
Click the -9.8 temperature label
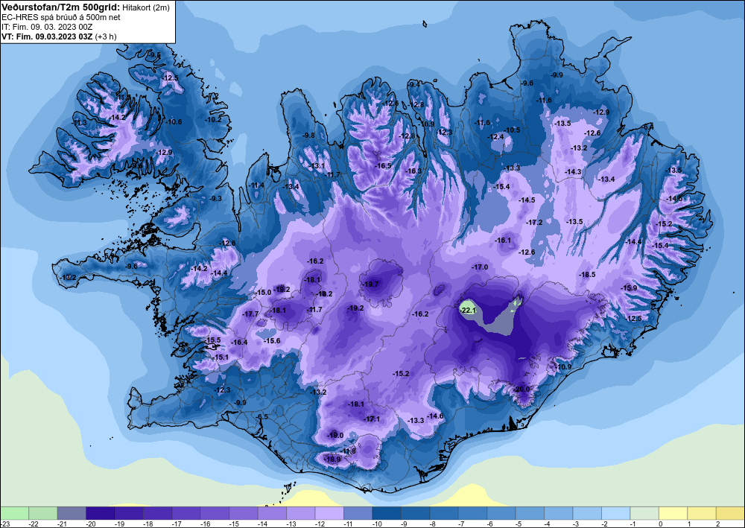[x=309, y=136]
